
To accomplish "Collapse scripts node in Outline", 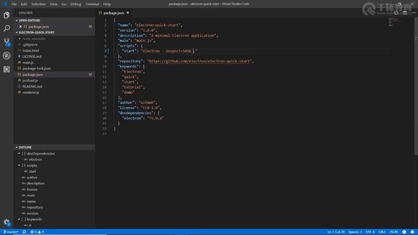I will (19, 165).
